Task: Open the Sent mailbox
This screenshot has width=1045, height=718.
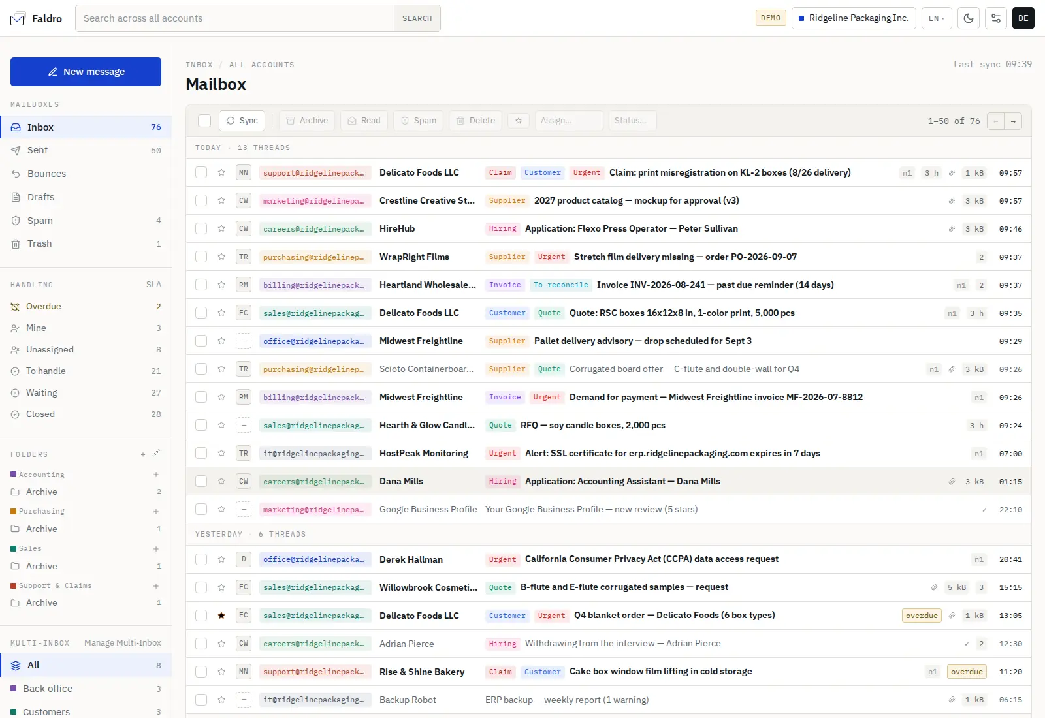Action: (86, 150)
